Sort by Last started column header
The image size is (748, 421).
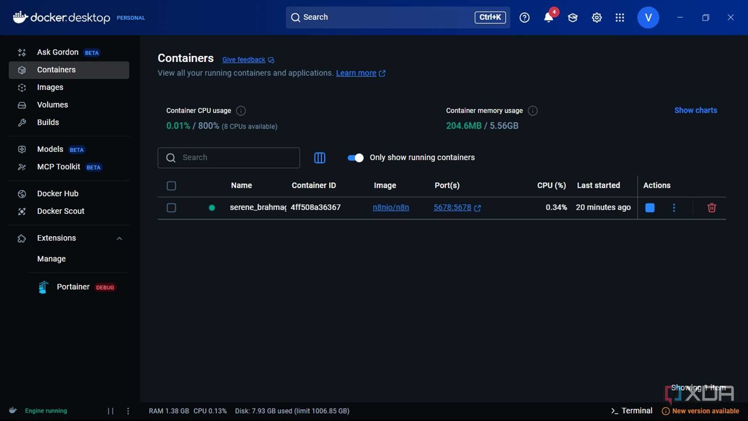tap(598, 186)
